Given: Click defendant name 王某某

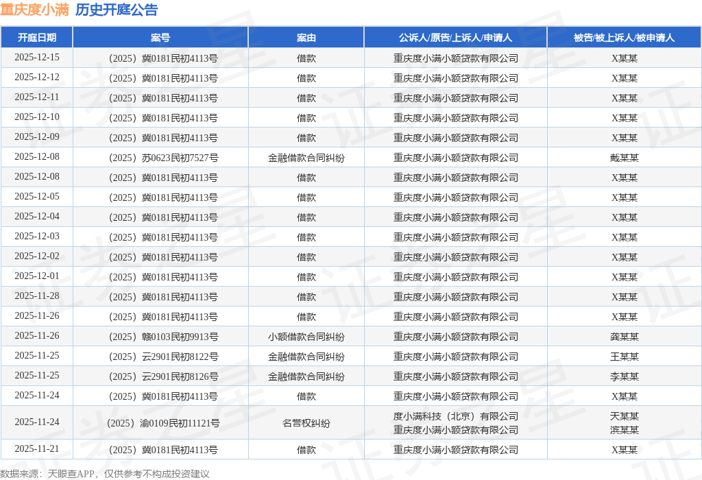Looking at the screenshot, I should pos(624,357).
